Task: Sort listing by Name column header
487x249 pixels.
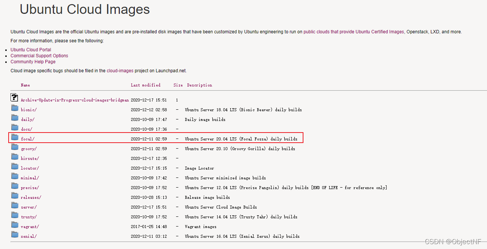Action: coord(25,85)
